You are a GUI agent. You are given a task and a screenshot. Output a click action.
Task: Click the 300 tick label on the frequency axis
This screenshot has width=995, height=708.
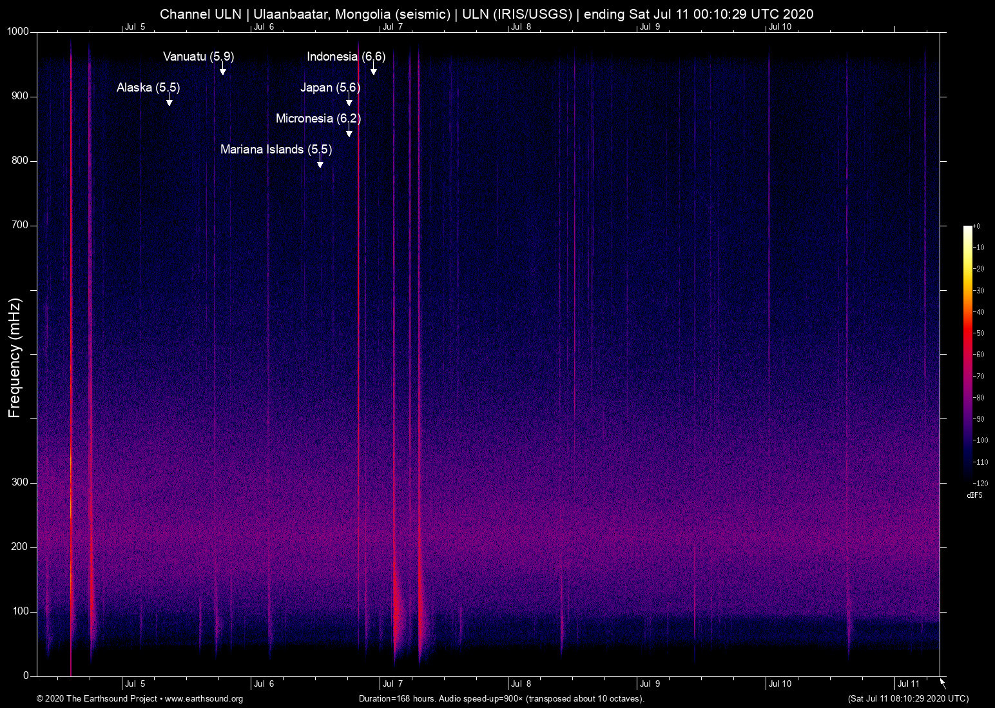coord(21,482)
